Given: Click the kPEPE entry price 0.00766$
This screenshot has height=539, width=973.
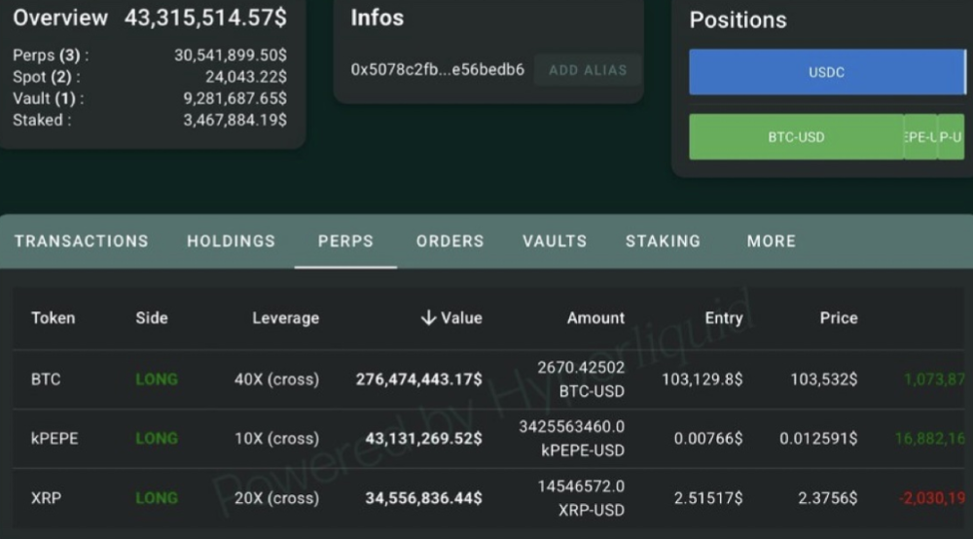Looking at the screenshot, I should click(x=708, y=439).
